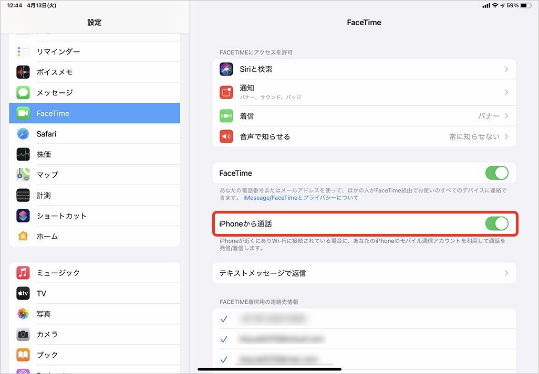Uncheck first FaceTime contact checkmark
Image resolution: width=539 pixels, height=374 pixels.
(x=224, y=319)
